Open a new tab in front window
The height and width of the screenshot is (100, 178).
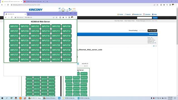[29, 14]
